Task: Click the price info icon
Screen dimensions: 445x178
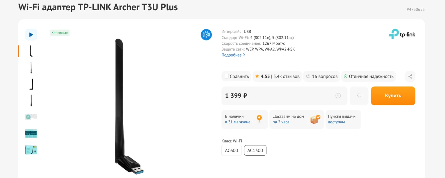Action: click(x=338, y=96)
